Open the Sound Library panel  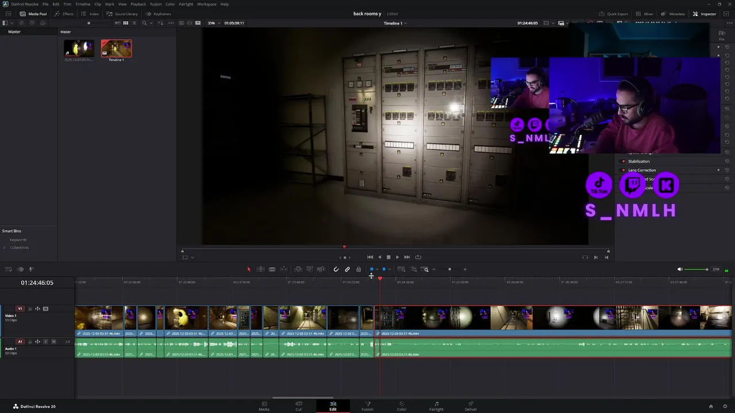[122, 14]
